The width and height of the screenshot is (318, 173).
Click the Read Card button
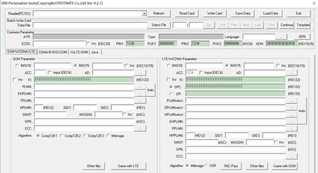pyautogui.click(x=187, y=13)
